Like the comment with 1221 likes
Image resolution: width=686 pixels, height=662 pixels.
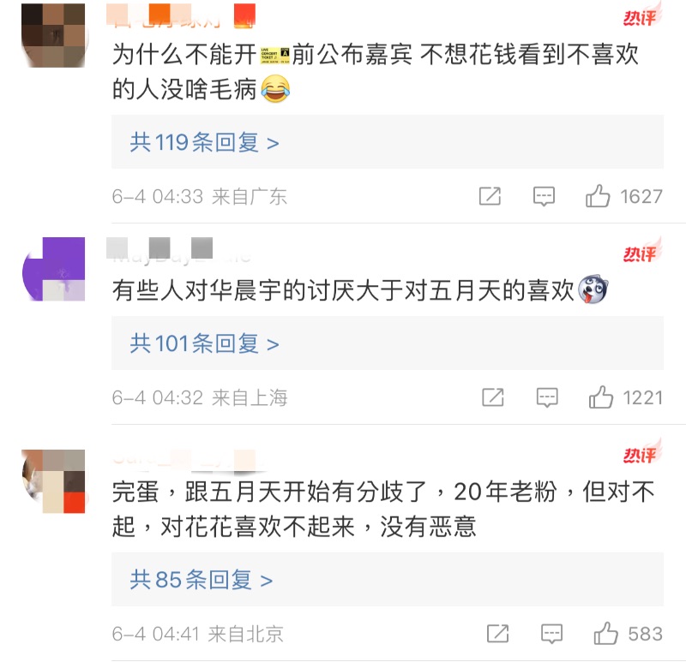click(x=601, y=397)
